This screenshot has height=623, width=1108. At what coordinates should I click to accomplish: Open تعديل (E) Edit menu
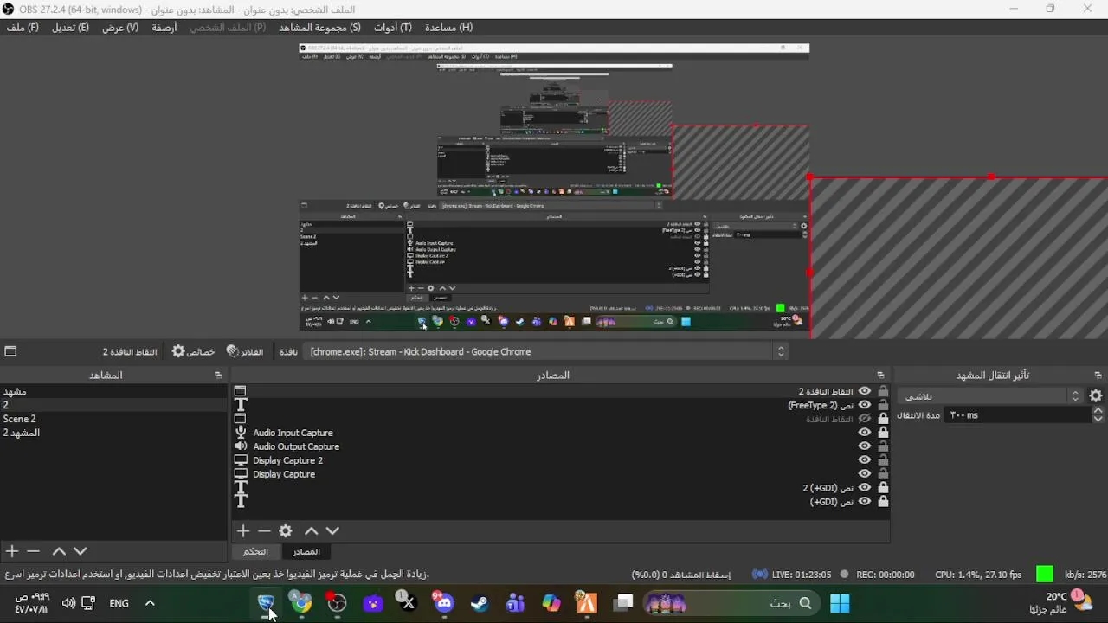point(70,28)
